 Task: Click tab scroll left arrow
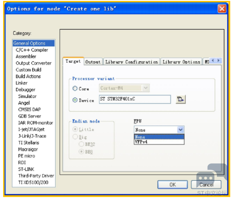[x=212, y=60]
